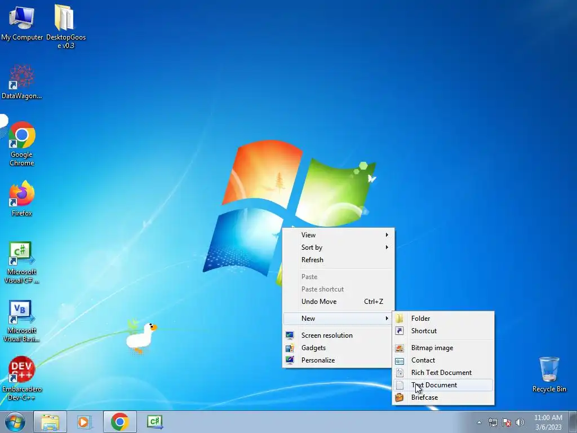Image resolution: width=577 pixels, height=433 pixels.
Task: Open Visual C# from the taskbar
Action: pos(154,422)
